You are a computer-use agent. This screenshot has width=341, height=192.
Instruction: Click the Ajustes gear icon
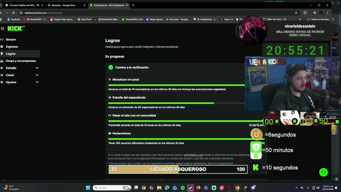2,82
